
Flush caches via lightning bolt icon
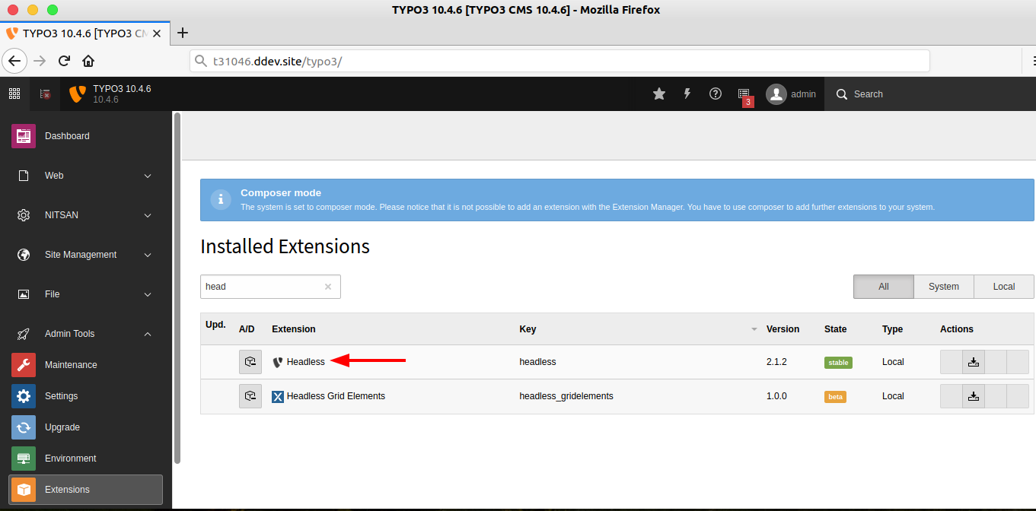[x=687, y=94]
